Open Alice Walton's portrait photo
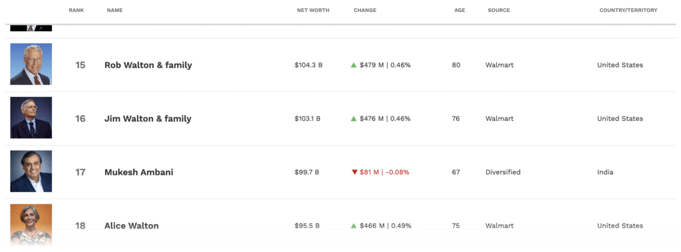The height and width of the screenshot is (252, 681). 31,225
